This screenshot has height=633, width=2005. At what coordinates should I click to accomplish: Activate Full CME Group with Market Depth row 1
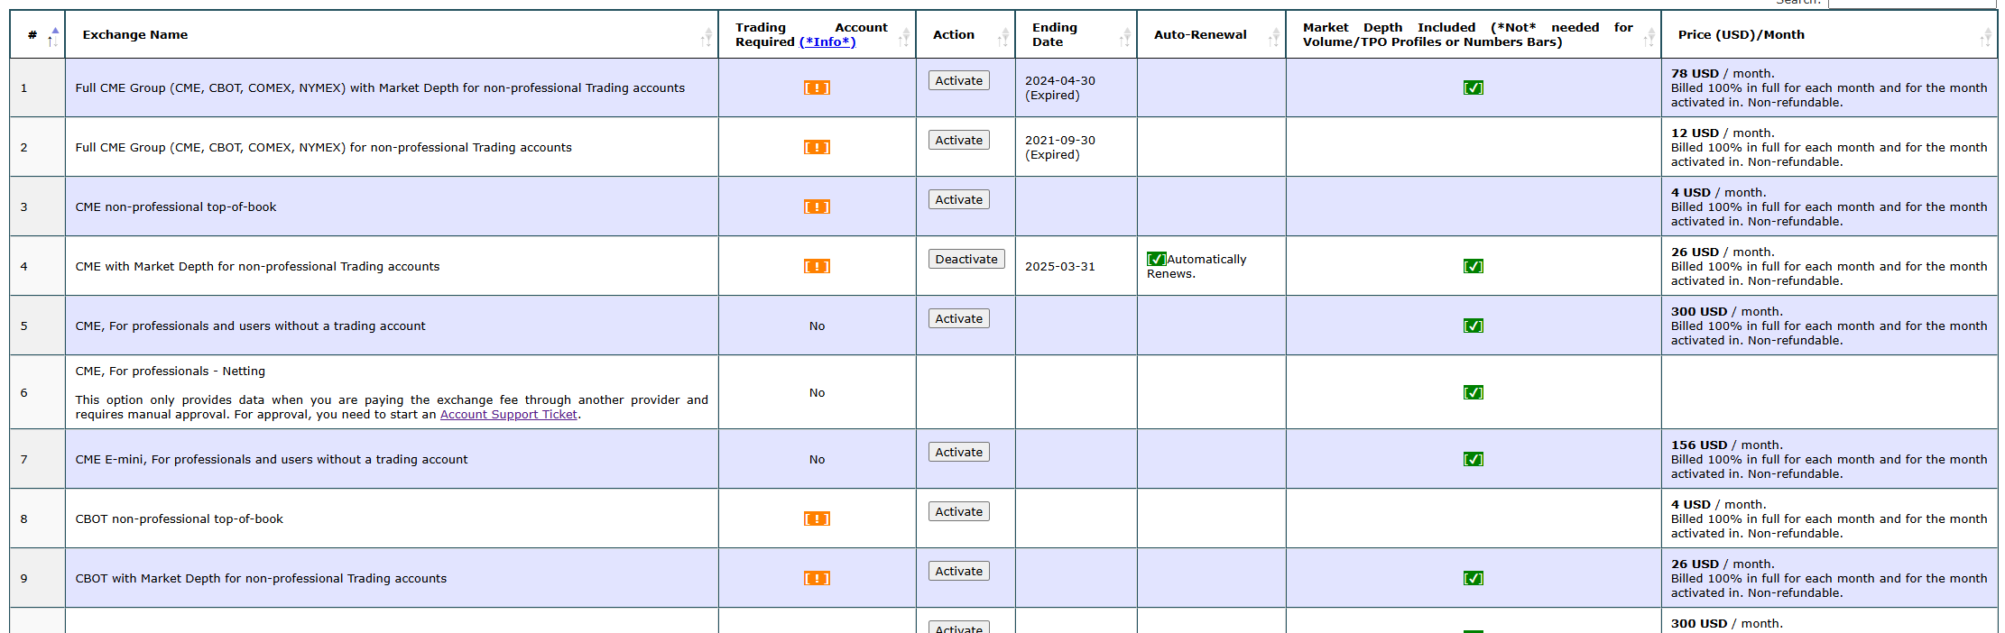point(958,80)
